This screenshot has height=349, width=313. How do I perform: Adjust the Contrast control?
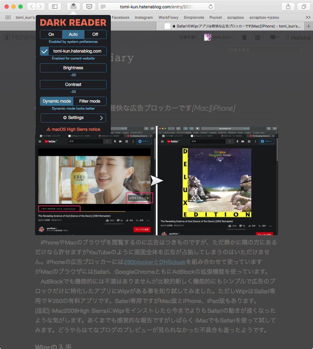tap(73, 85)
